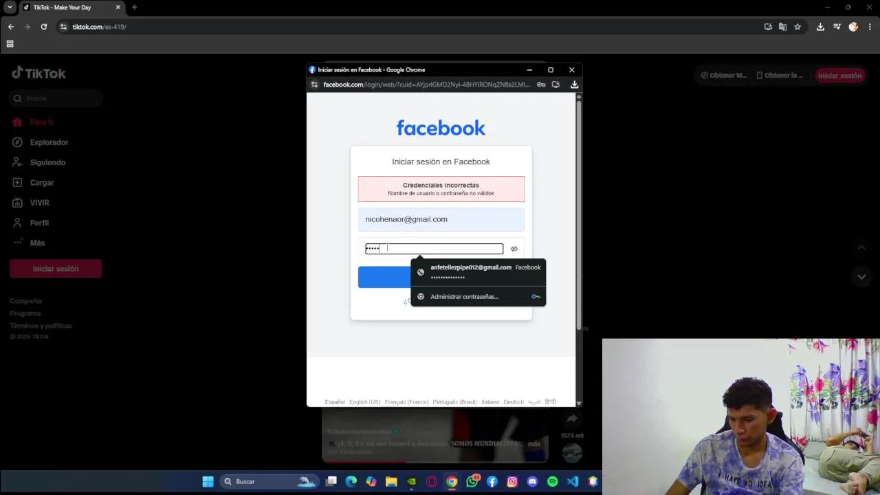Open Visual Studio Code from taskbar

572,482
